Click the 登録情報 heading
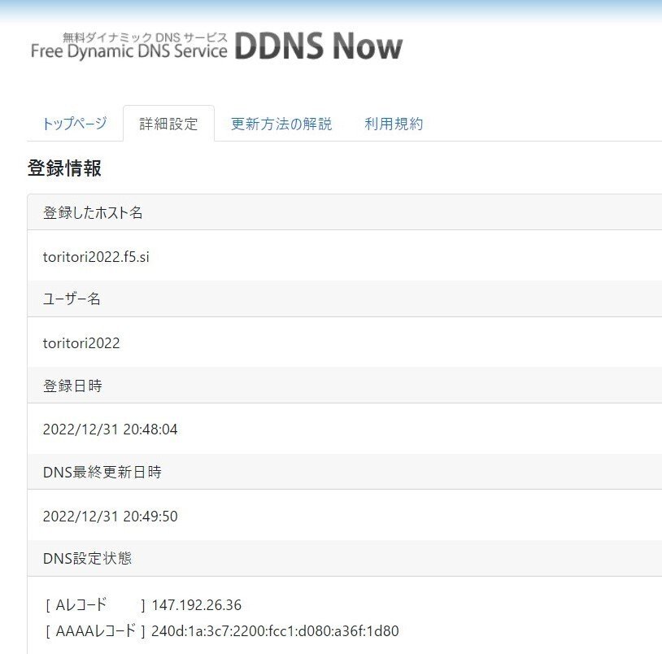662x654 pixels. click(x=64, y=168)
